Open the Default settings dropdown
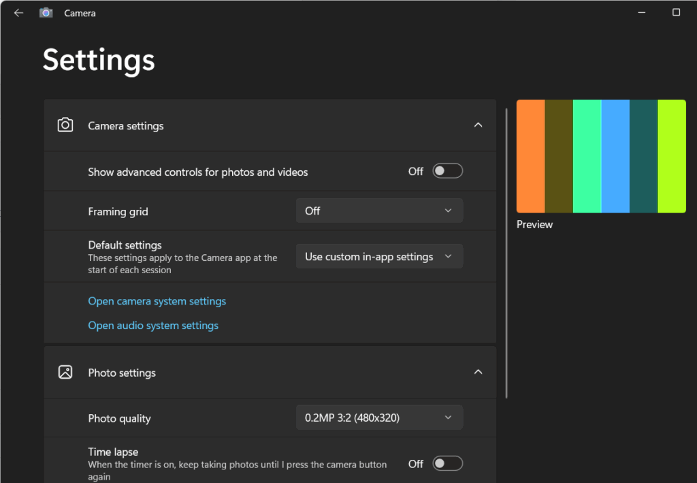The width and height of the screenshot is (697, 483). pos(379,257)
